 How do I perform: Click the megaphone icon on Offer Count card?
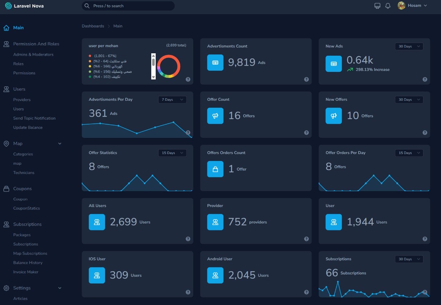(215, 116)
